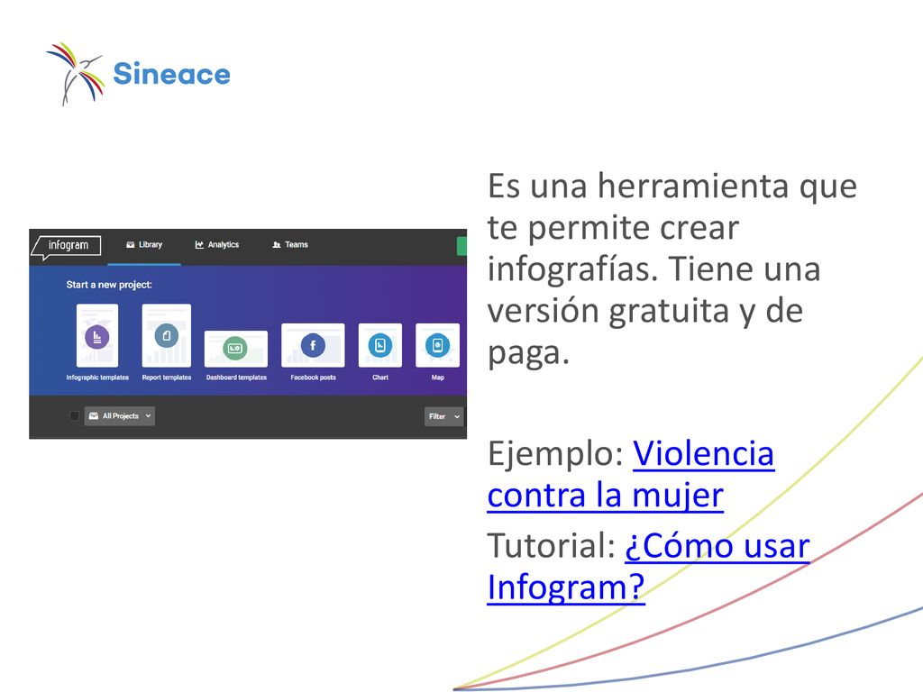
Task: Open the 'Violencia contra la mujer' link
Action: pyautogui.click(x=630, y=474)
